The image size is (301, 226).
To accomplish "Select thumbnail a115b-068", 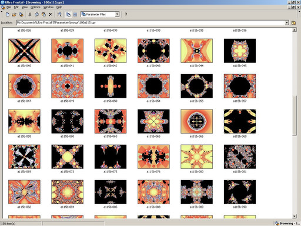I will [x=240, y=121].
